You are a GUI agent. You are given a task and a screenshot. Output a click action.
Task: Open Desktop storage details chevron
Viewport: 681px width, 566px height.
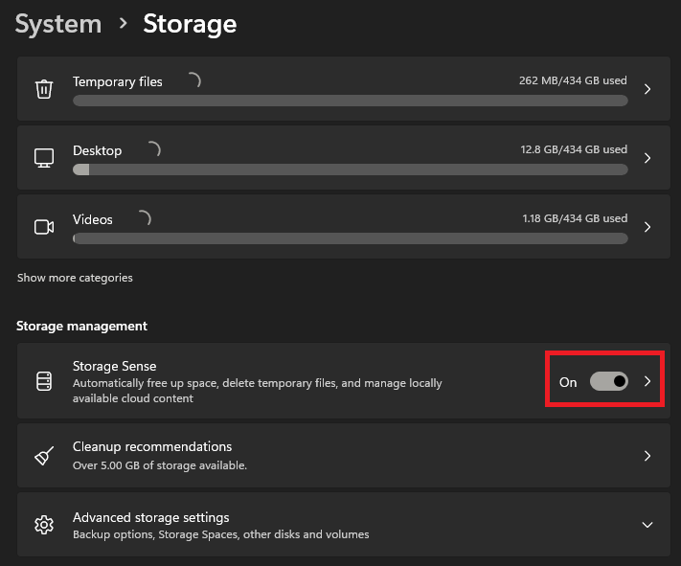[x=647, y=158]
